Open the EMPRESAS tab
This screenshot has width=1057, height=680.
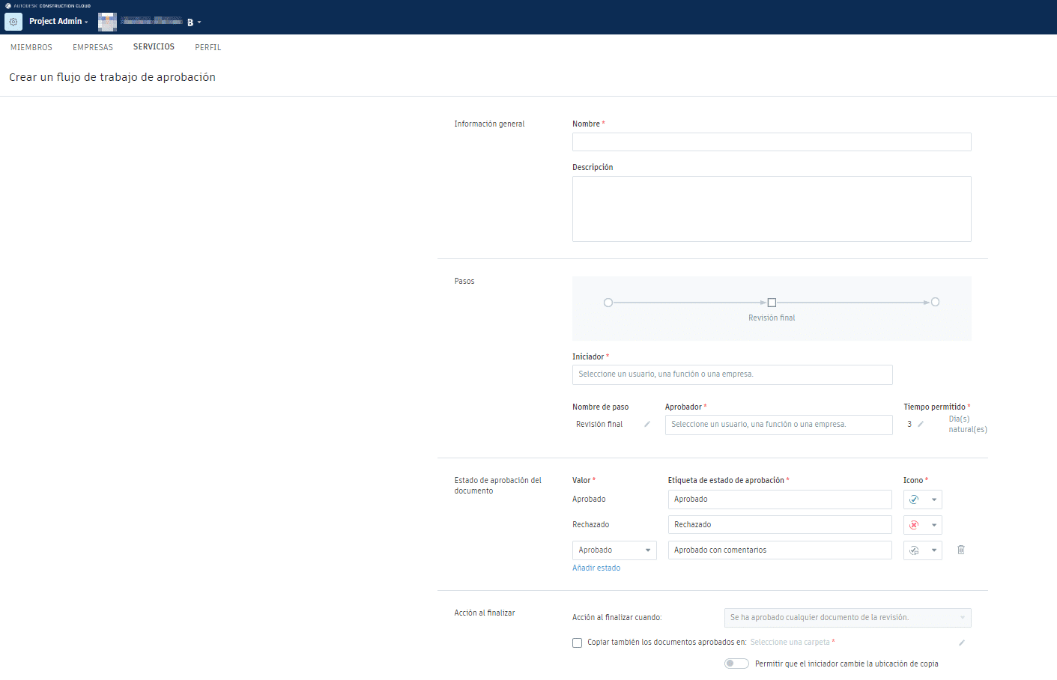93,47
